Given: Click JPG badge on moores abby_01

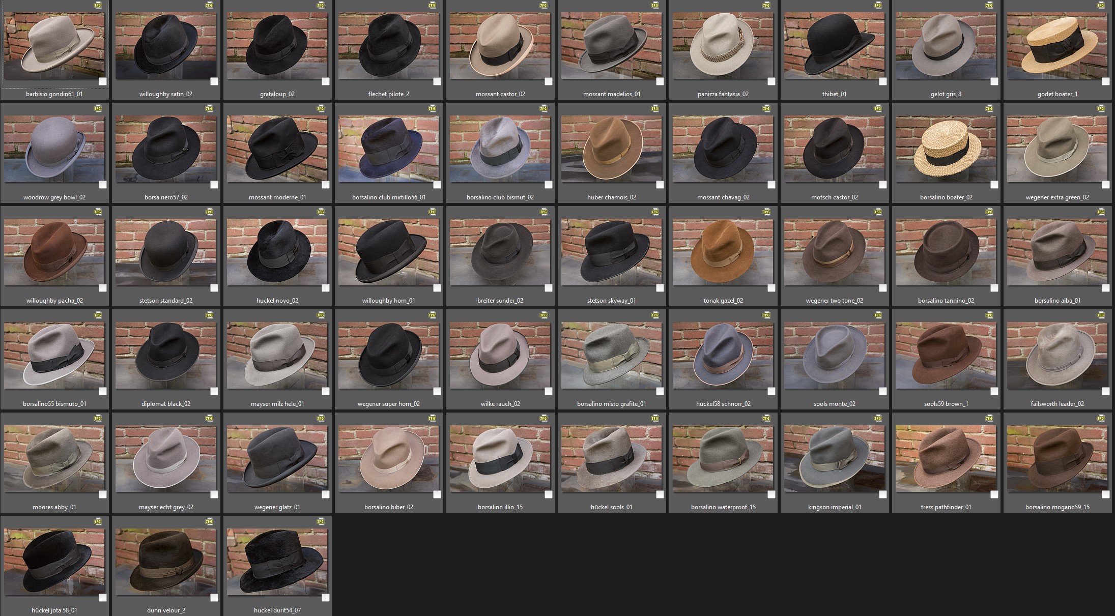Looking at the screenshot, I should (98, 418).
